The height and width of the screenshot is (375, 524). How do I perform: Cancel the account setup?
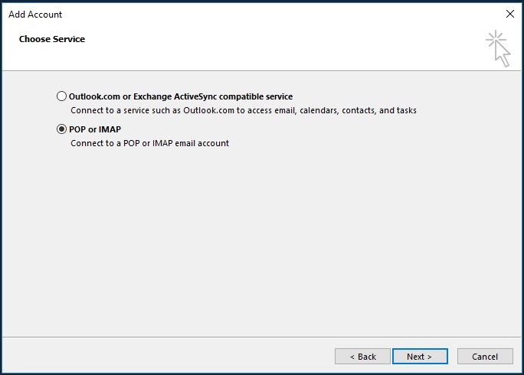[484, 357]
